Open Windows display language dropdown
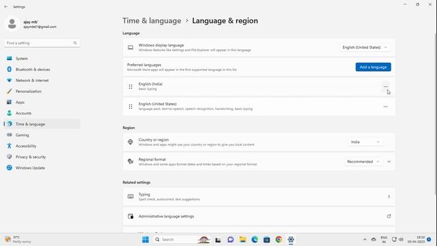437x246 pixels. 365,47
